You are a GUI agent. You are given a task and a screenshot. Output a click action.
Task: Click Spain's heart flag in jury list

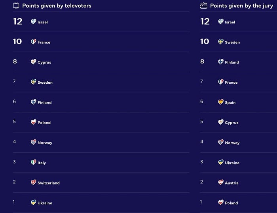point(221,102)
